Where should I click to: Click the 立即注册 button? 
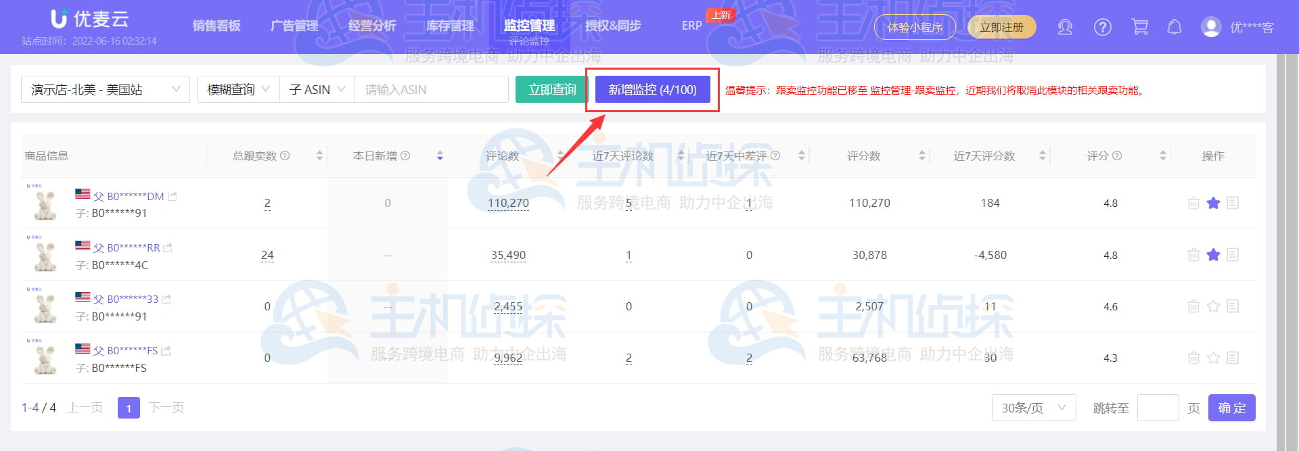click(1001, 27)
